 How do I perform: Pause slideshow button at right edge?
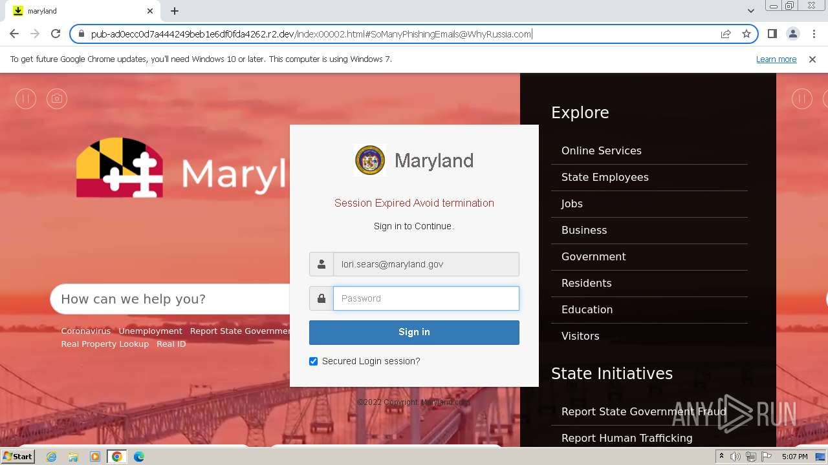tap(802, 99)
